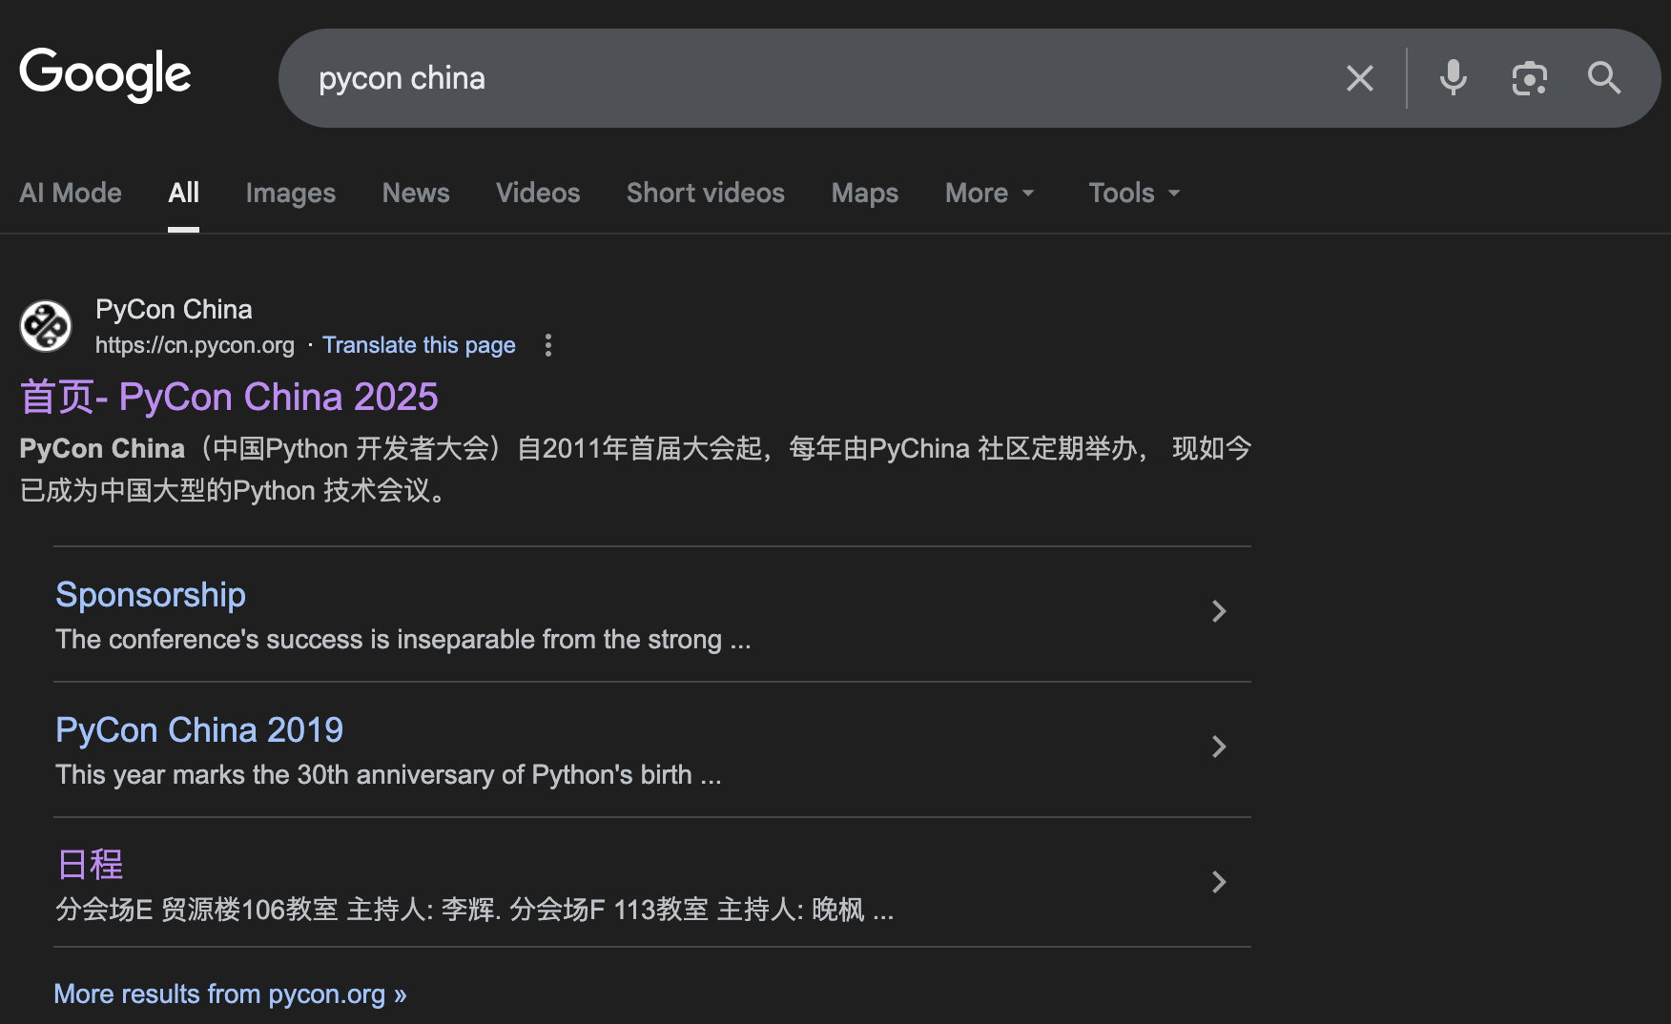Screen dimensions: 1671x1024
Task: Click into the search input field
Action: tap(811, 78)
